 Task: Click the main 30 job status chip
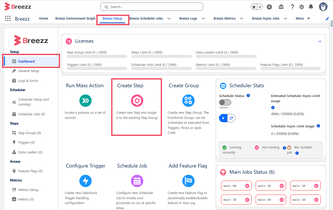(236, 200)
